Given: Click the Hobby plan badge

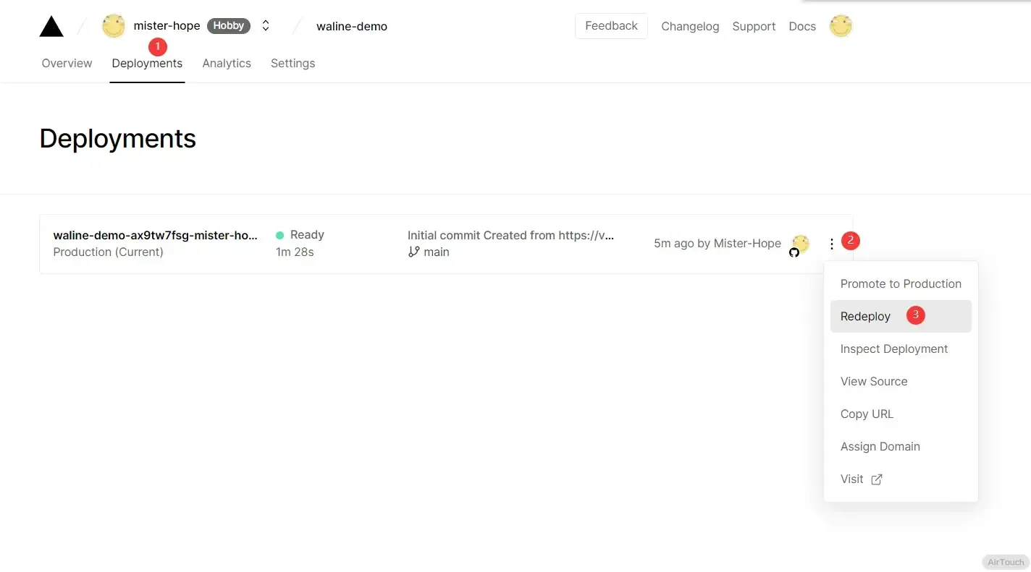Looking at the screenshot, I should [x=228, y=26].
